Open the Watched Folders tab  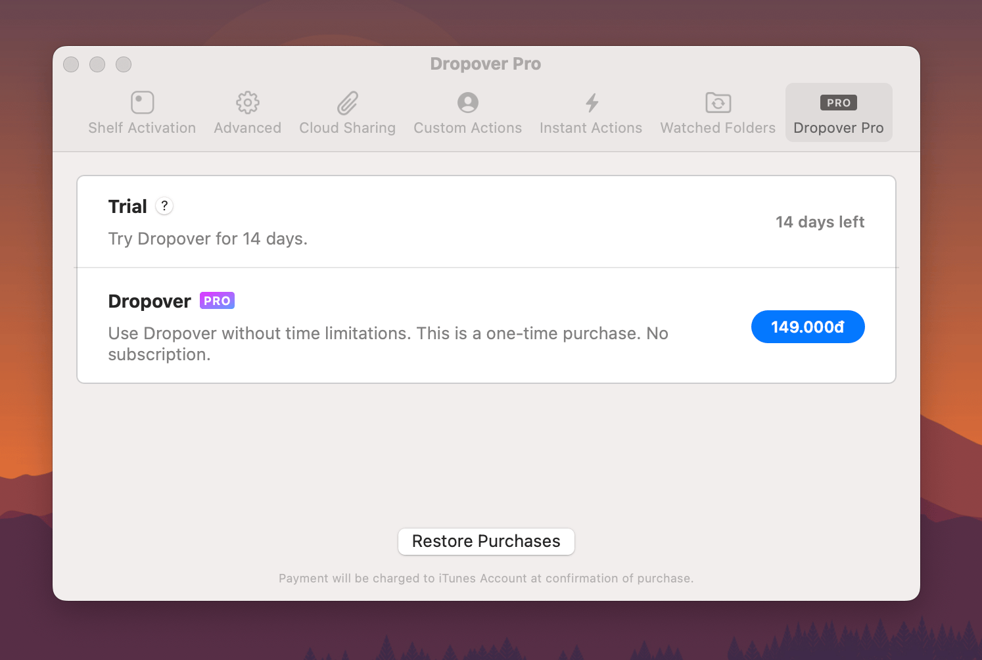click(x=718, y=113)
